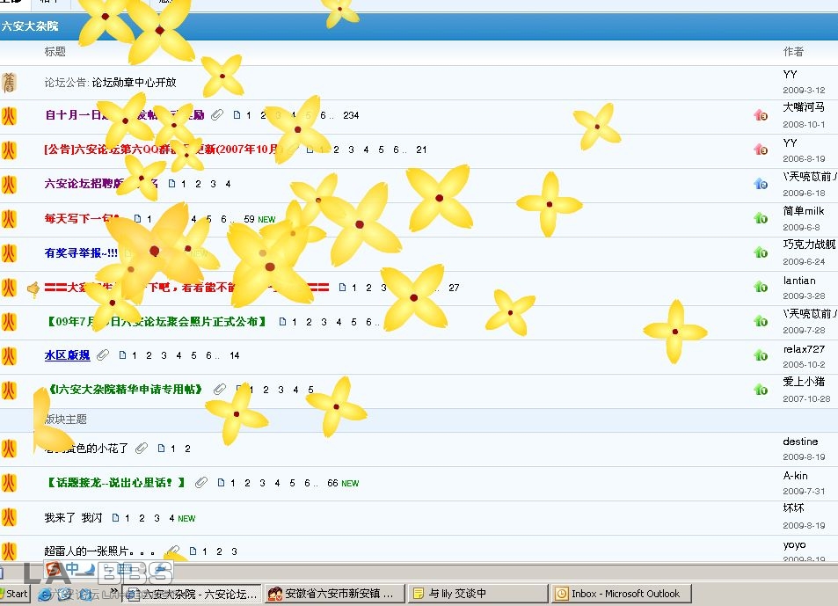View author profile of relax727
The height and width of the screenshot is (606, 838).
[804, 349]
